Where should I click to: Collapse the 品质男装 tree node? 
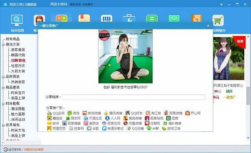(x=3, y=77)
